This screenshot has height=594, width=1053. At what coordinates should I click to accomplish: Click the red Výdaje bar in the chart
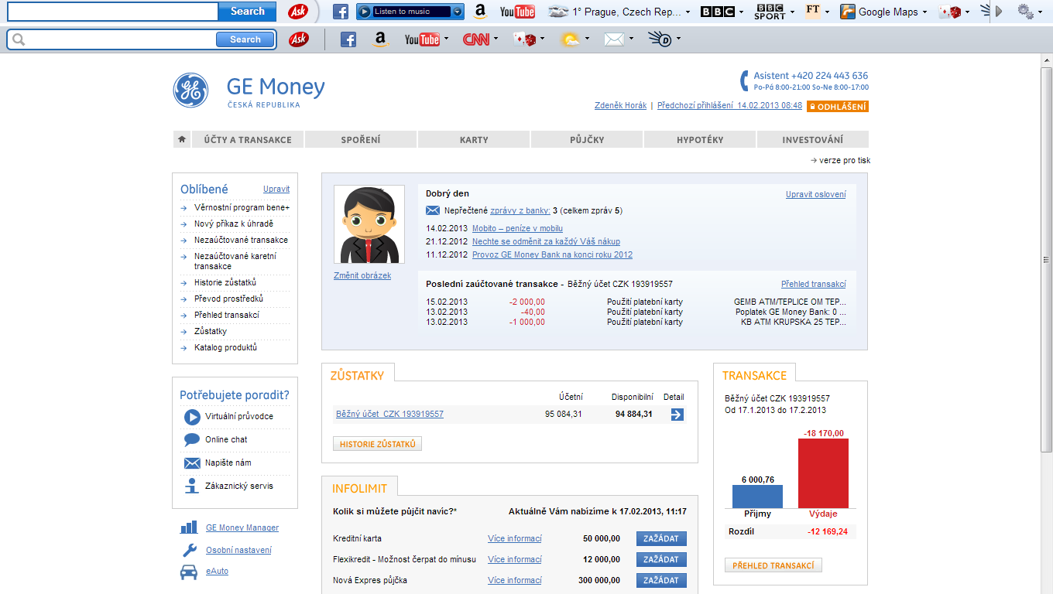[x=823, y=473]
